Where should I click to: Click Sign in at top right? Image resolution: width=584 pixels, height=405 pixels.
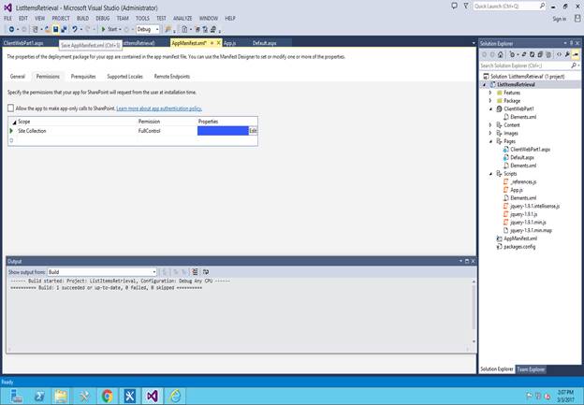(560, 19)
